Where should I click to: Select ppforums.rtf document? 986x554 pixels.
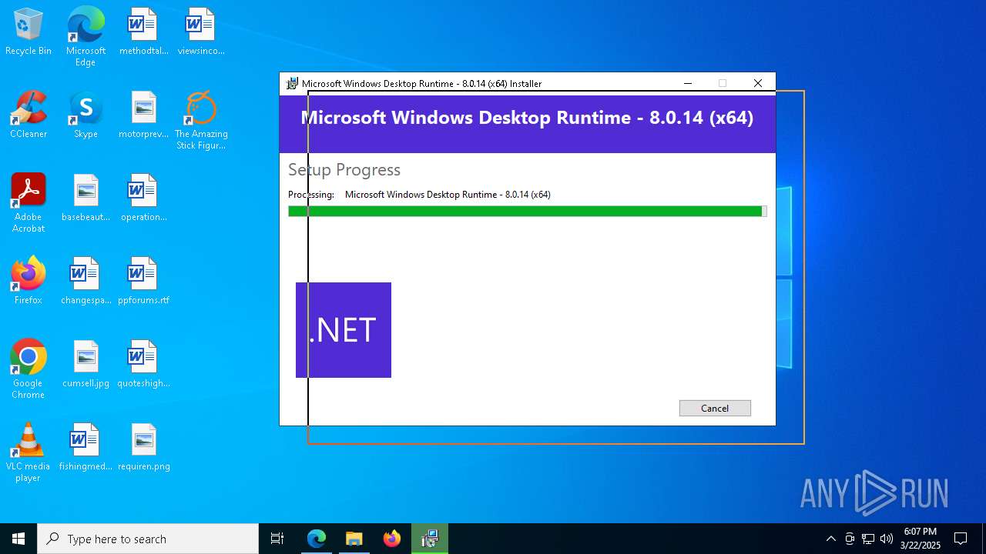point(143,282)
